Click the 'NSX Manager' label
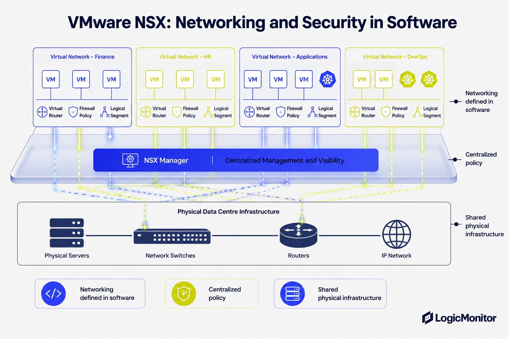 pos(166,160)
